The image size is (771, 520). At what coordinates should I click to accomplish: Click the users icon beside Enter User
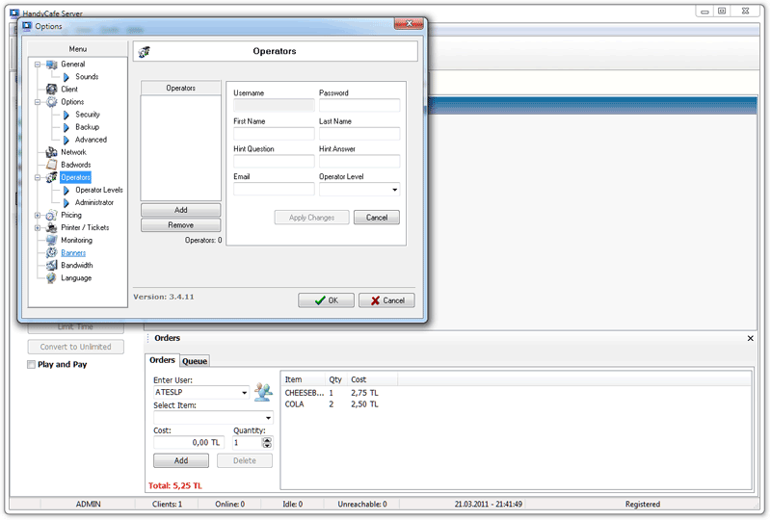263,392
